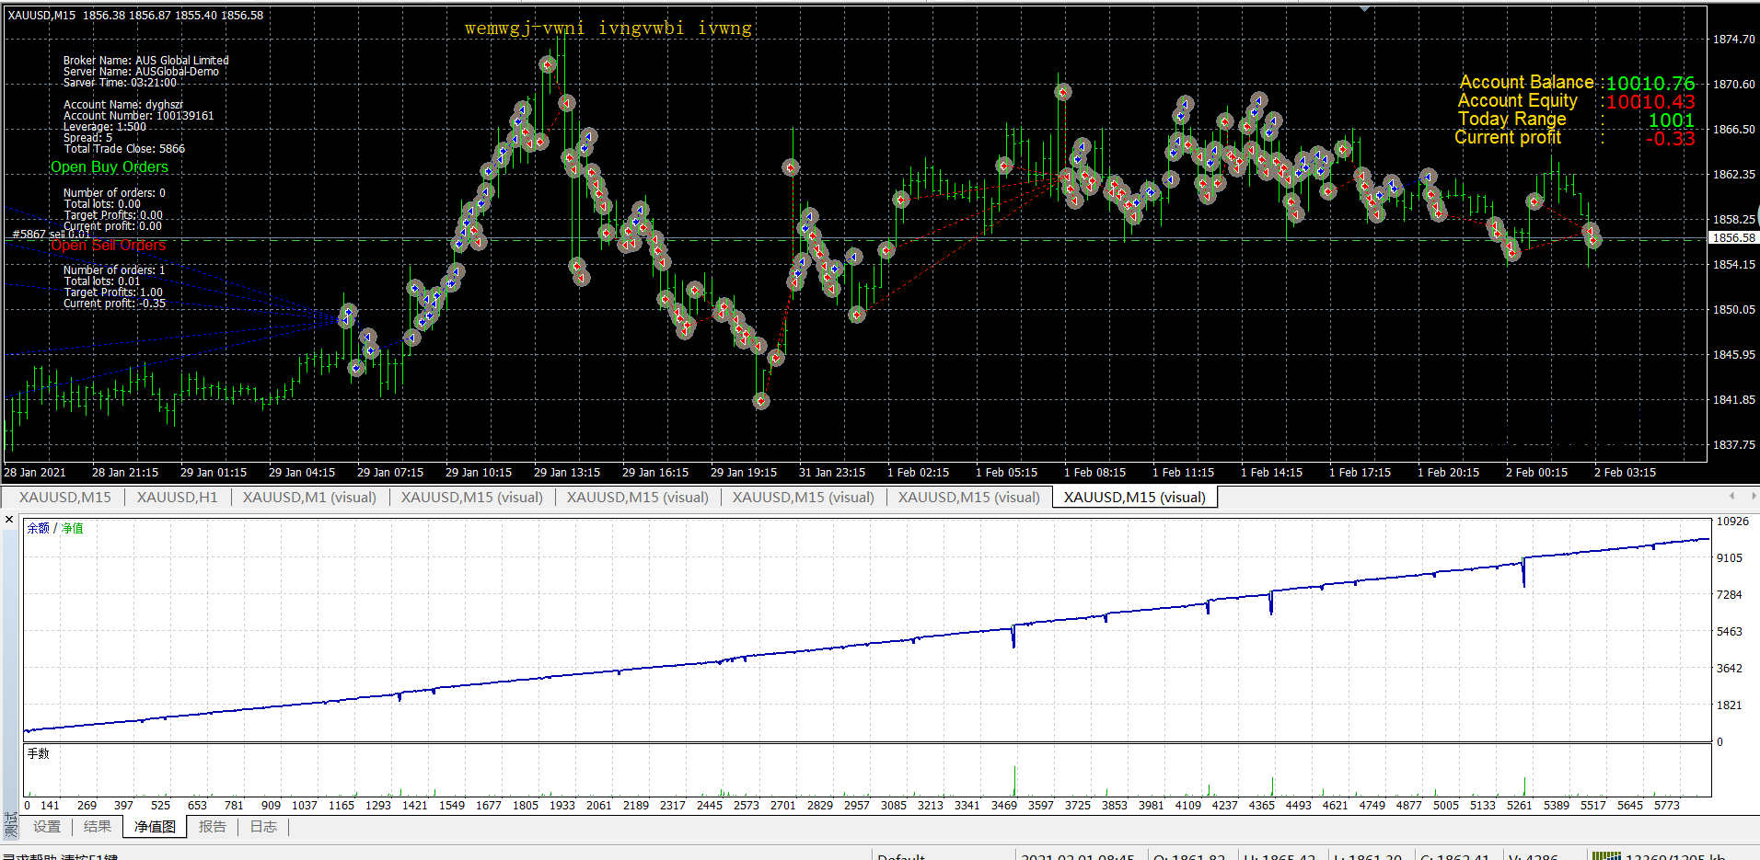
Task: Select the lowest trade marker near 1841.85
Action: (x=760, y=400)
